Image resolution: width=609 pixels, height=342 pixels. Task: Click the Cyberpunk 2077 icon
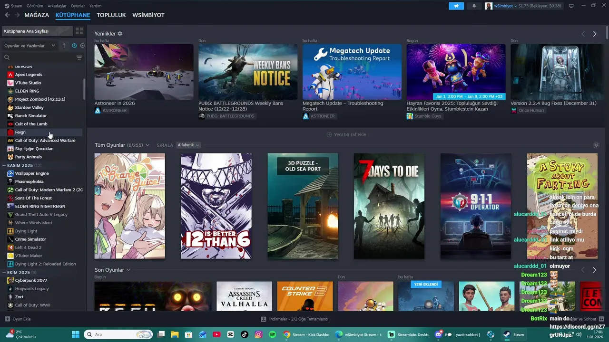pyautogui.click(x=10, y=280)
